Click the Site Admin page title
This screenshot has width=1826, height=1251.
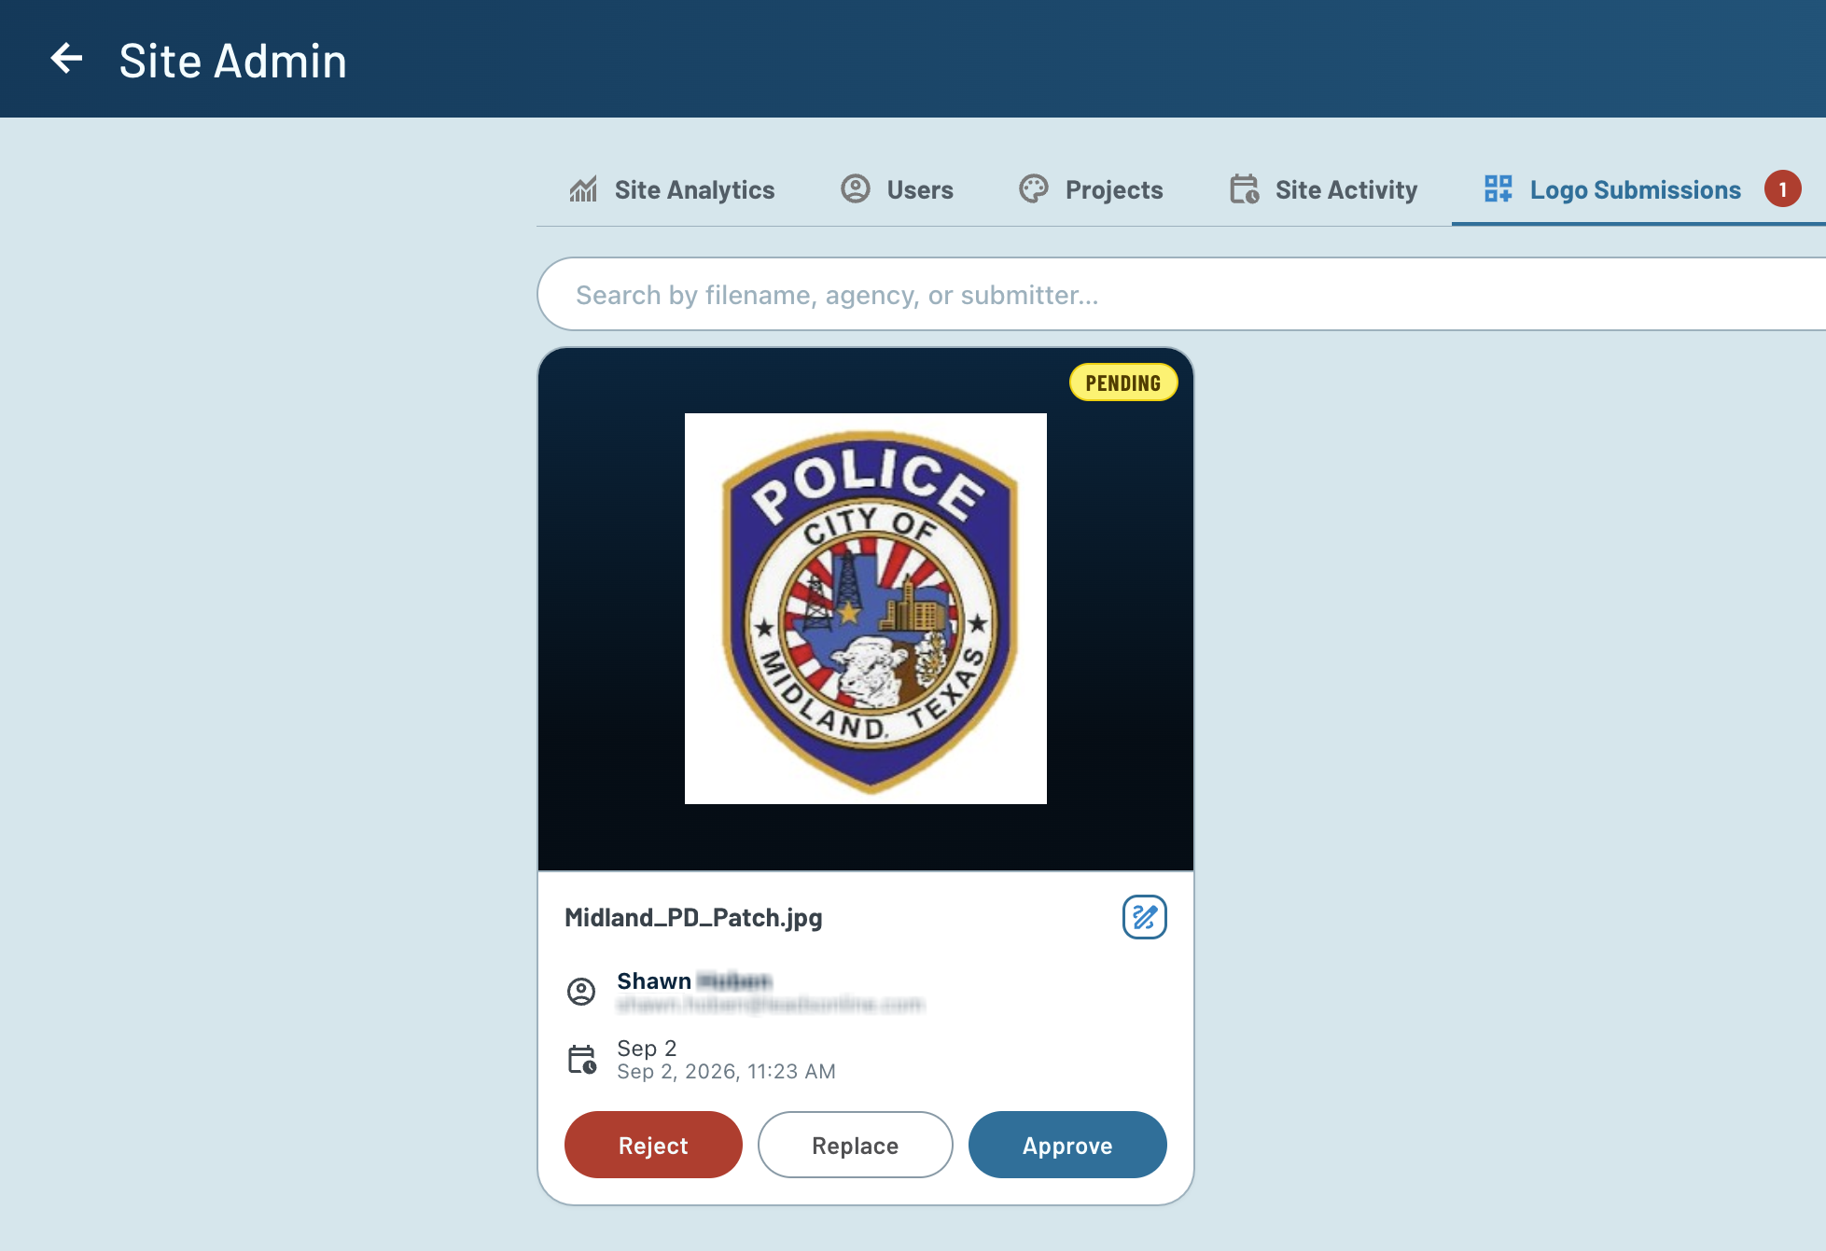pos(233,61)
